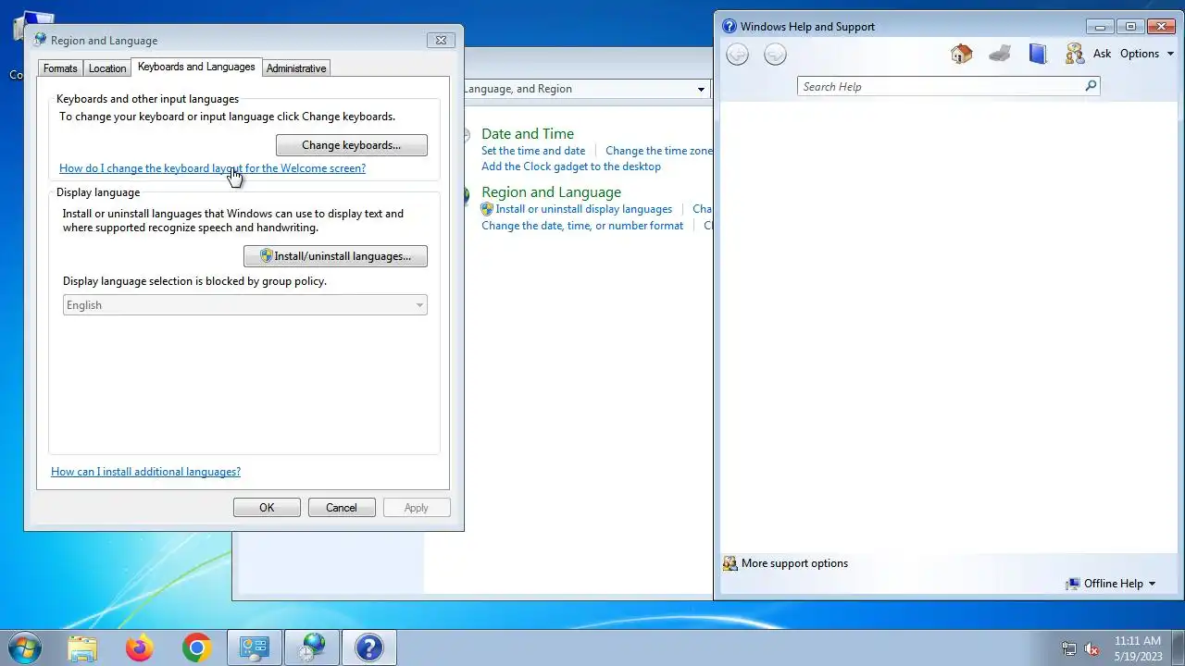Open Windows Explorer from taskbar
Screen dimensions: 1185x666
click(82, 647)
